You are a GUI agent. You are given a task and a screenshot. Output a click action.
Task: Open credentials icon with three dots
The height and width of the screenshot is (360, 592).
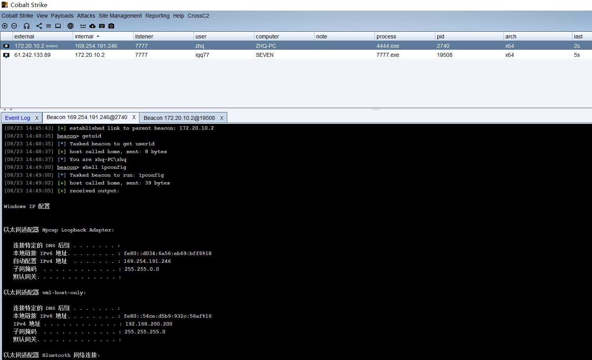point(83,26)
